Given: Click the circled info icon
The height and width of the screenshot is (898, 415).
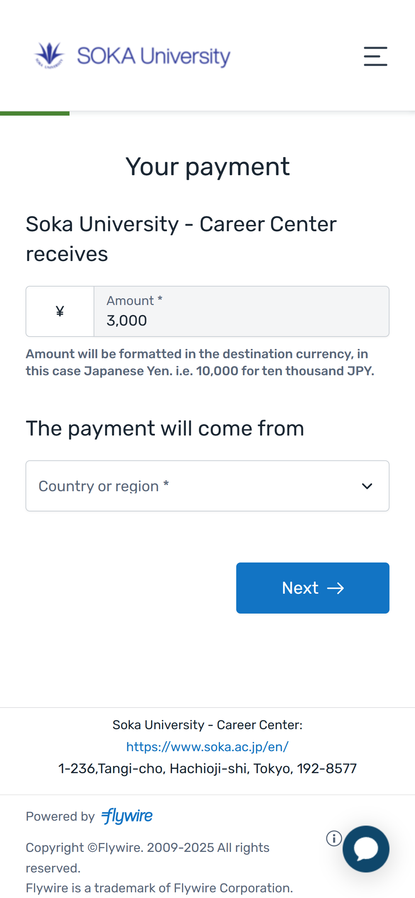Looking at the screenshot, I should pyautogui.click(x=334, y=838).
